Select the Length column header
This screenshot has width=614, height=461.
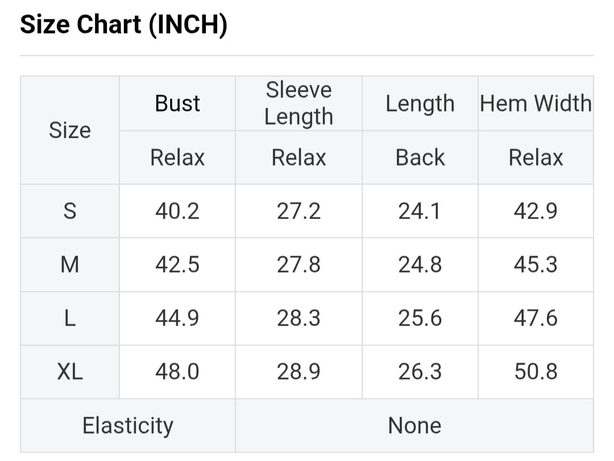[420, 104]
